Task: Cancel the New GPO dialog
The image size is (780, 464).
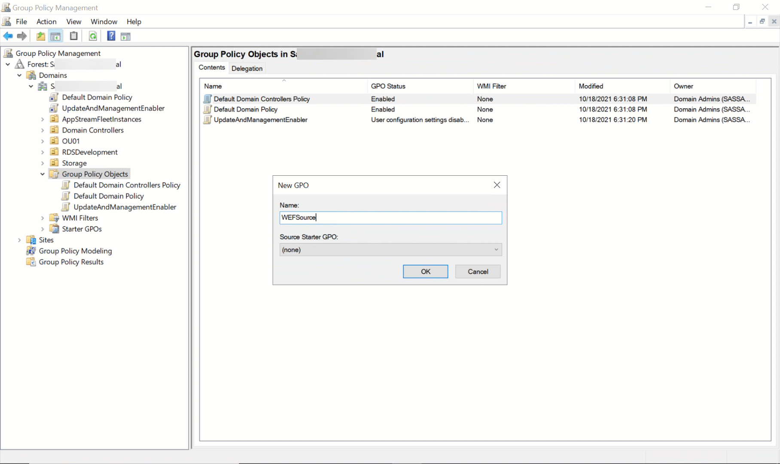Action: pyautogui.click(x=478, y=272)
